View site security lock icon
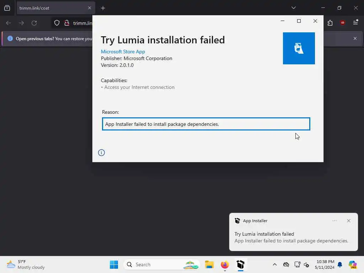Screen dimensions: 364x273 pyautogui.click(x=66, y=23)
